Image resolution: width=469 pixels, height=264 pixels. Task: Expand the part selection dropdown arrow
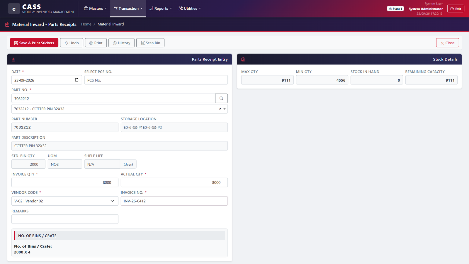[225, 109]
